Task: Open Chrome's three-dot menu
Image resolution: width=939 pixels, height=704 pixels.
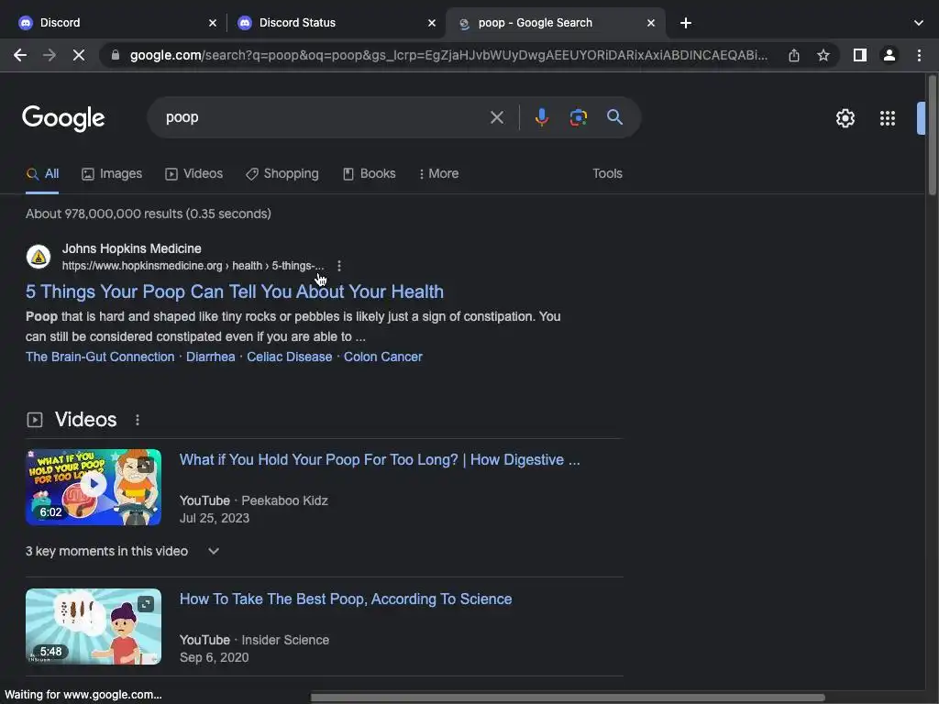Action: [x=919, y=55]
